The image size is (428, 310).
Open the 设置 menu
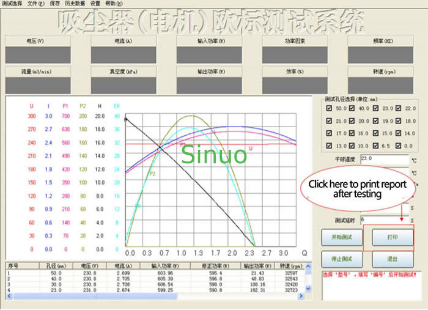click(x=95, y=4)
